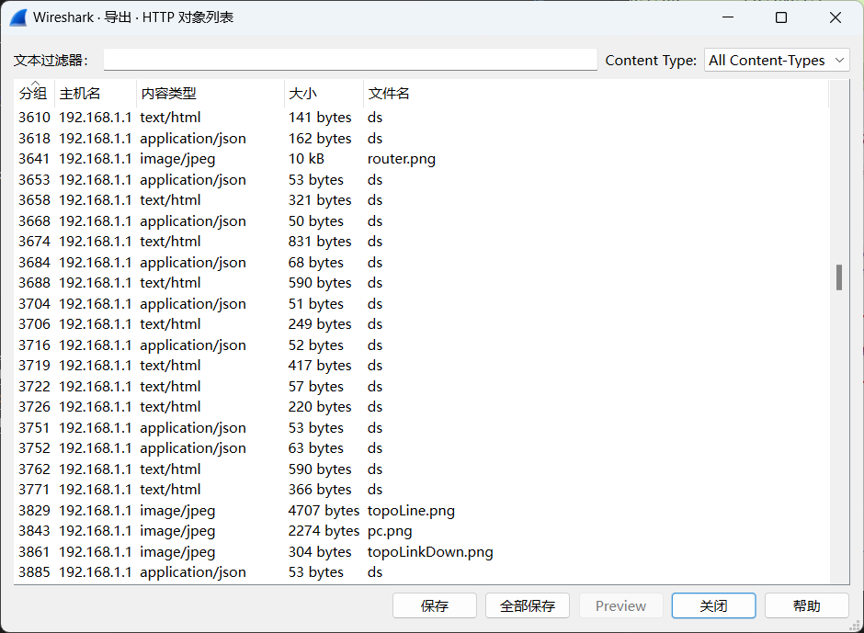The image size is (864, 633).
Task: Open help with the 帮助 button
Action: tap(806, 606)
